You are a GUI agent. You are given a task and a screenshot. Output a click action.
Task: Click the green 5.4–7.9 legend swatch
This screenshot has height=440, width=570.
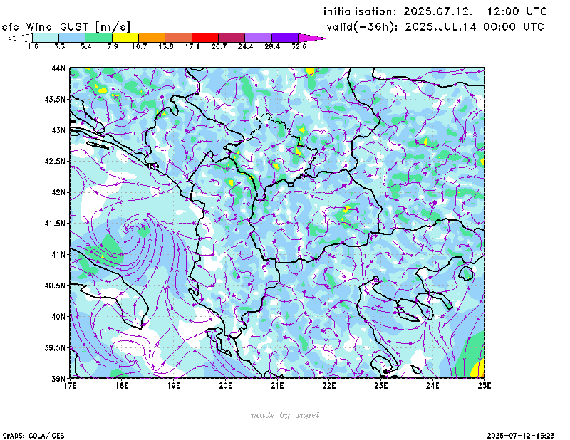pos(98,37)
